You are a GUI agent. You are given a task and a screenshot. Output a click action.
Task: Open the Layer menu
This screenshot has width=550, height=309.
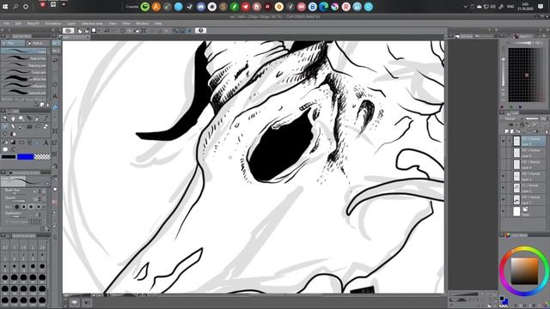71,23
